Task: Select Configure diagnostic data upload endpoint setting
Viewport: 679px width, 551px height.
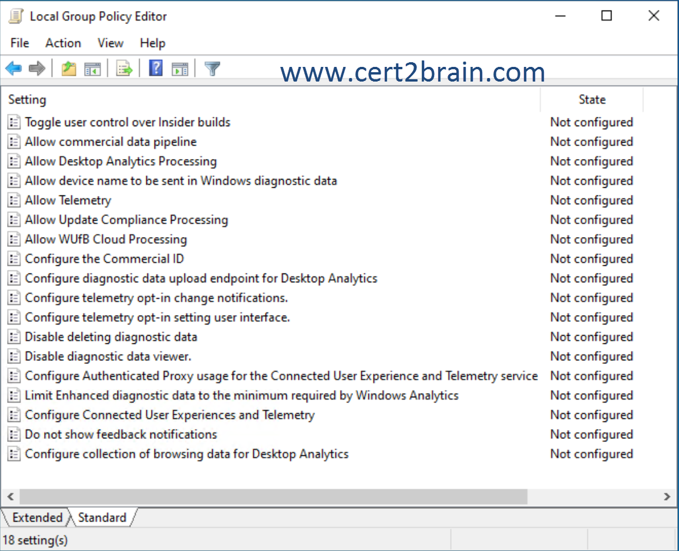Action: coord(201,278)
